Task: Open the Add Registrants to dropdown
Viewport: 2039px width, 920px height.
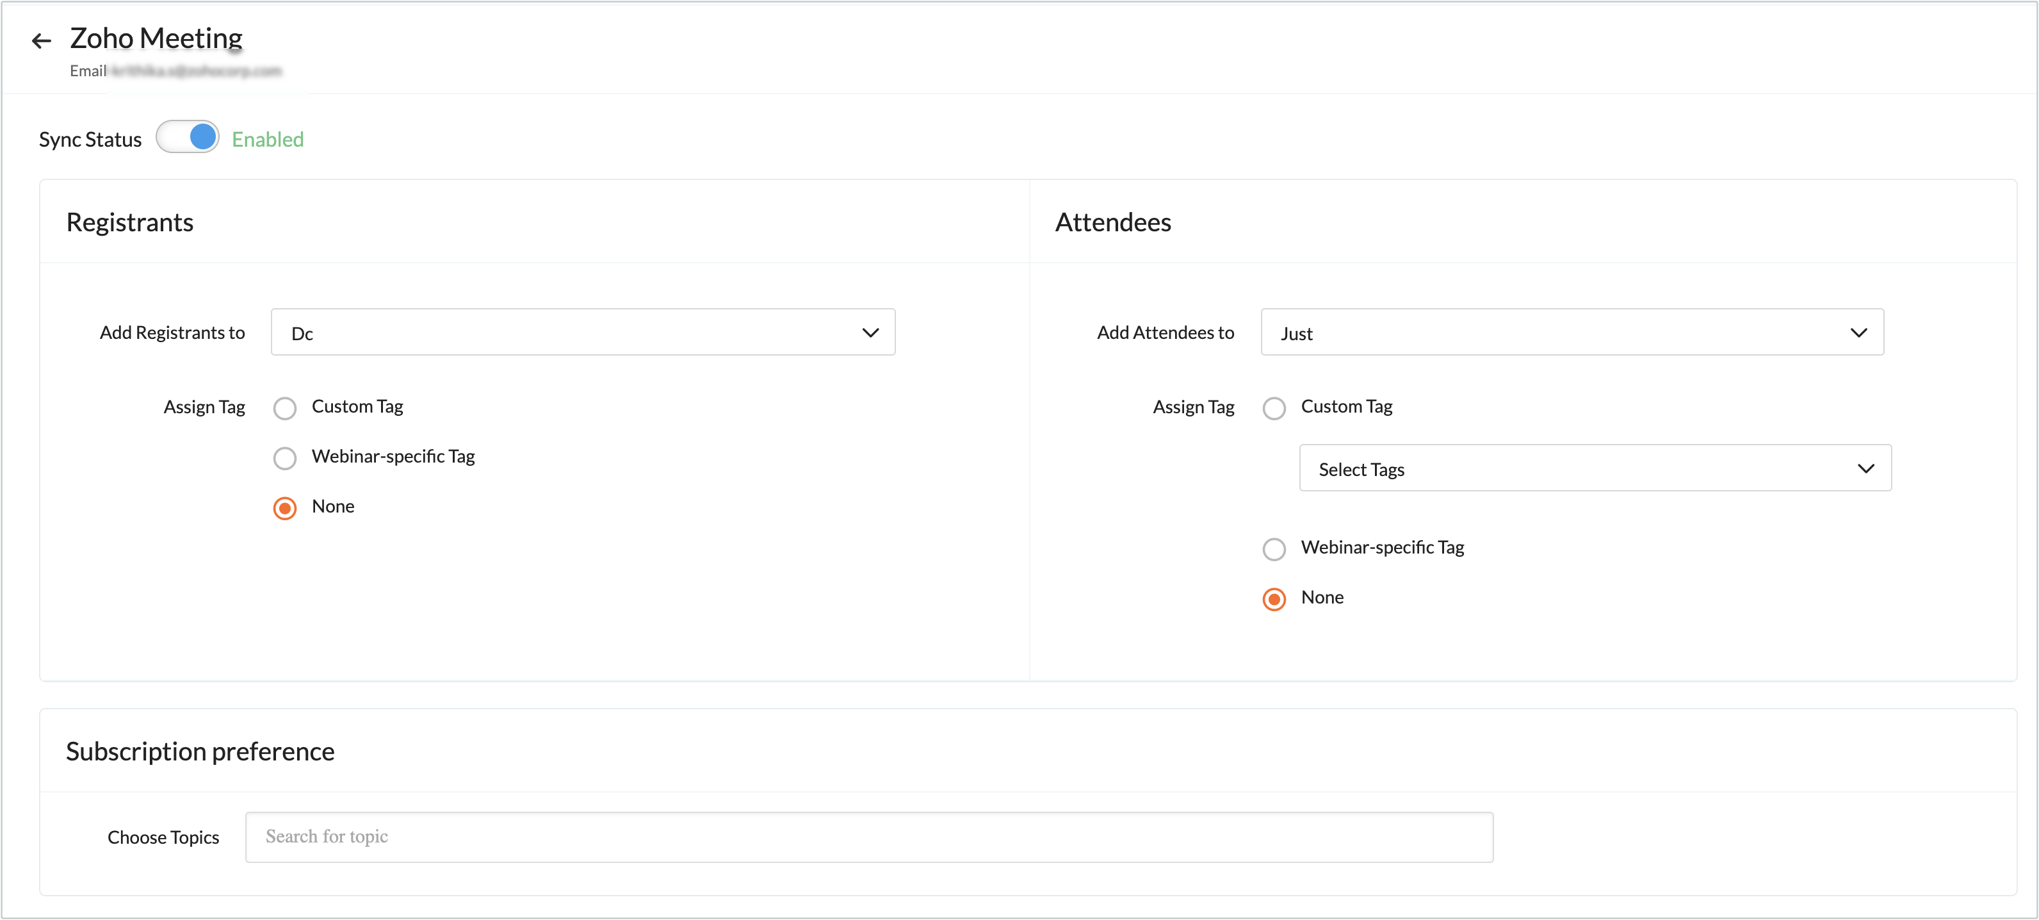Action: (x=583, y=333)
